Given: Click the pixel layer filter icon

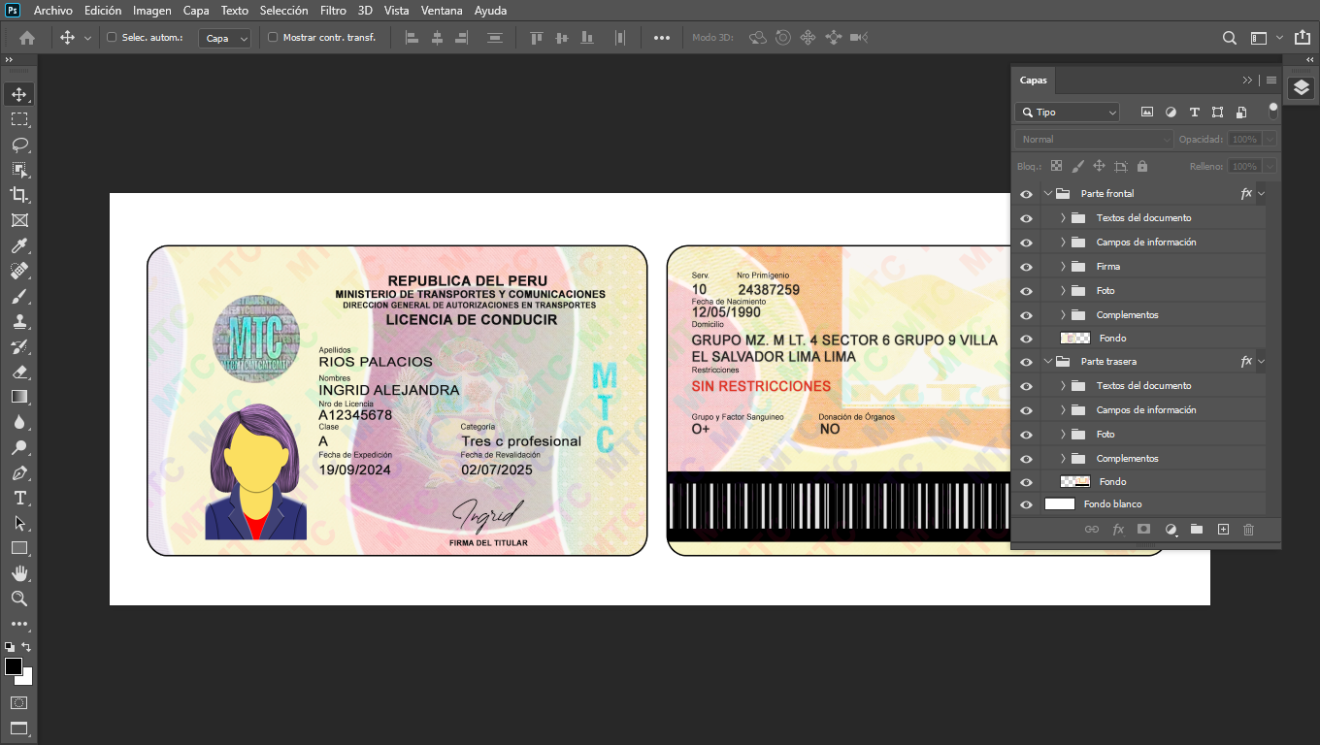Looking at the screenshot, I should pyautogui.click(x=1147, y=113).
